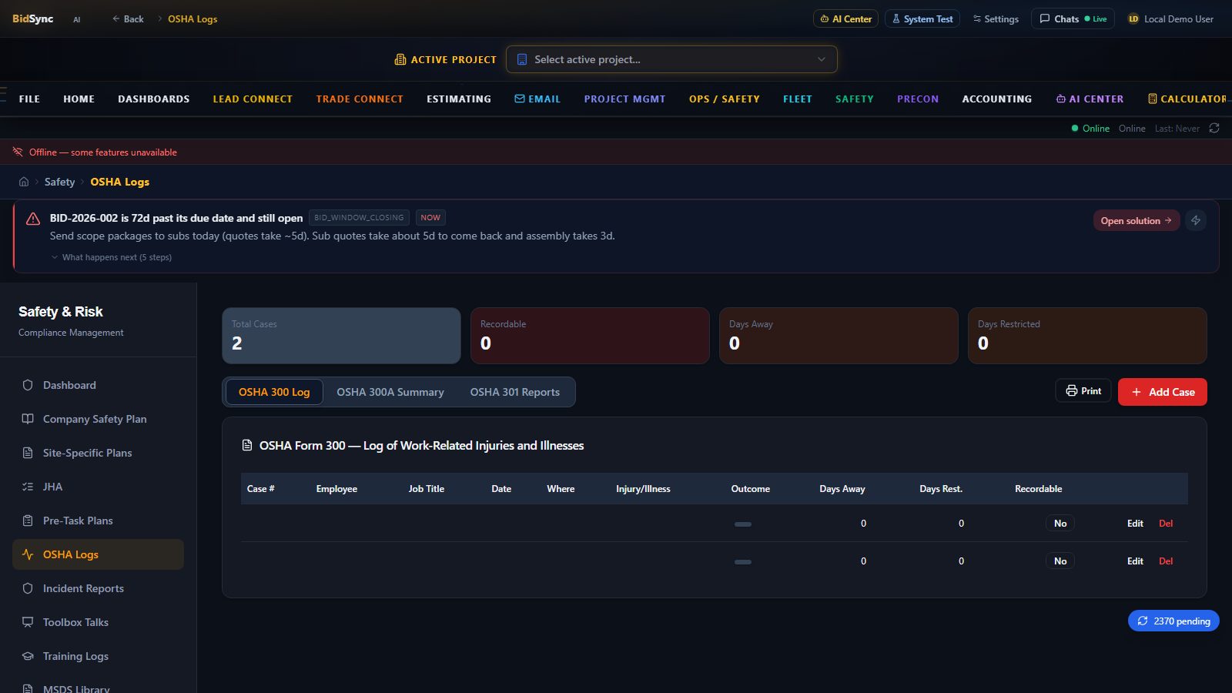
Task: Click the sync refresh icon near Last: Never
Action: click(1214, 128)
